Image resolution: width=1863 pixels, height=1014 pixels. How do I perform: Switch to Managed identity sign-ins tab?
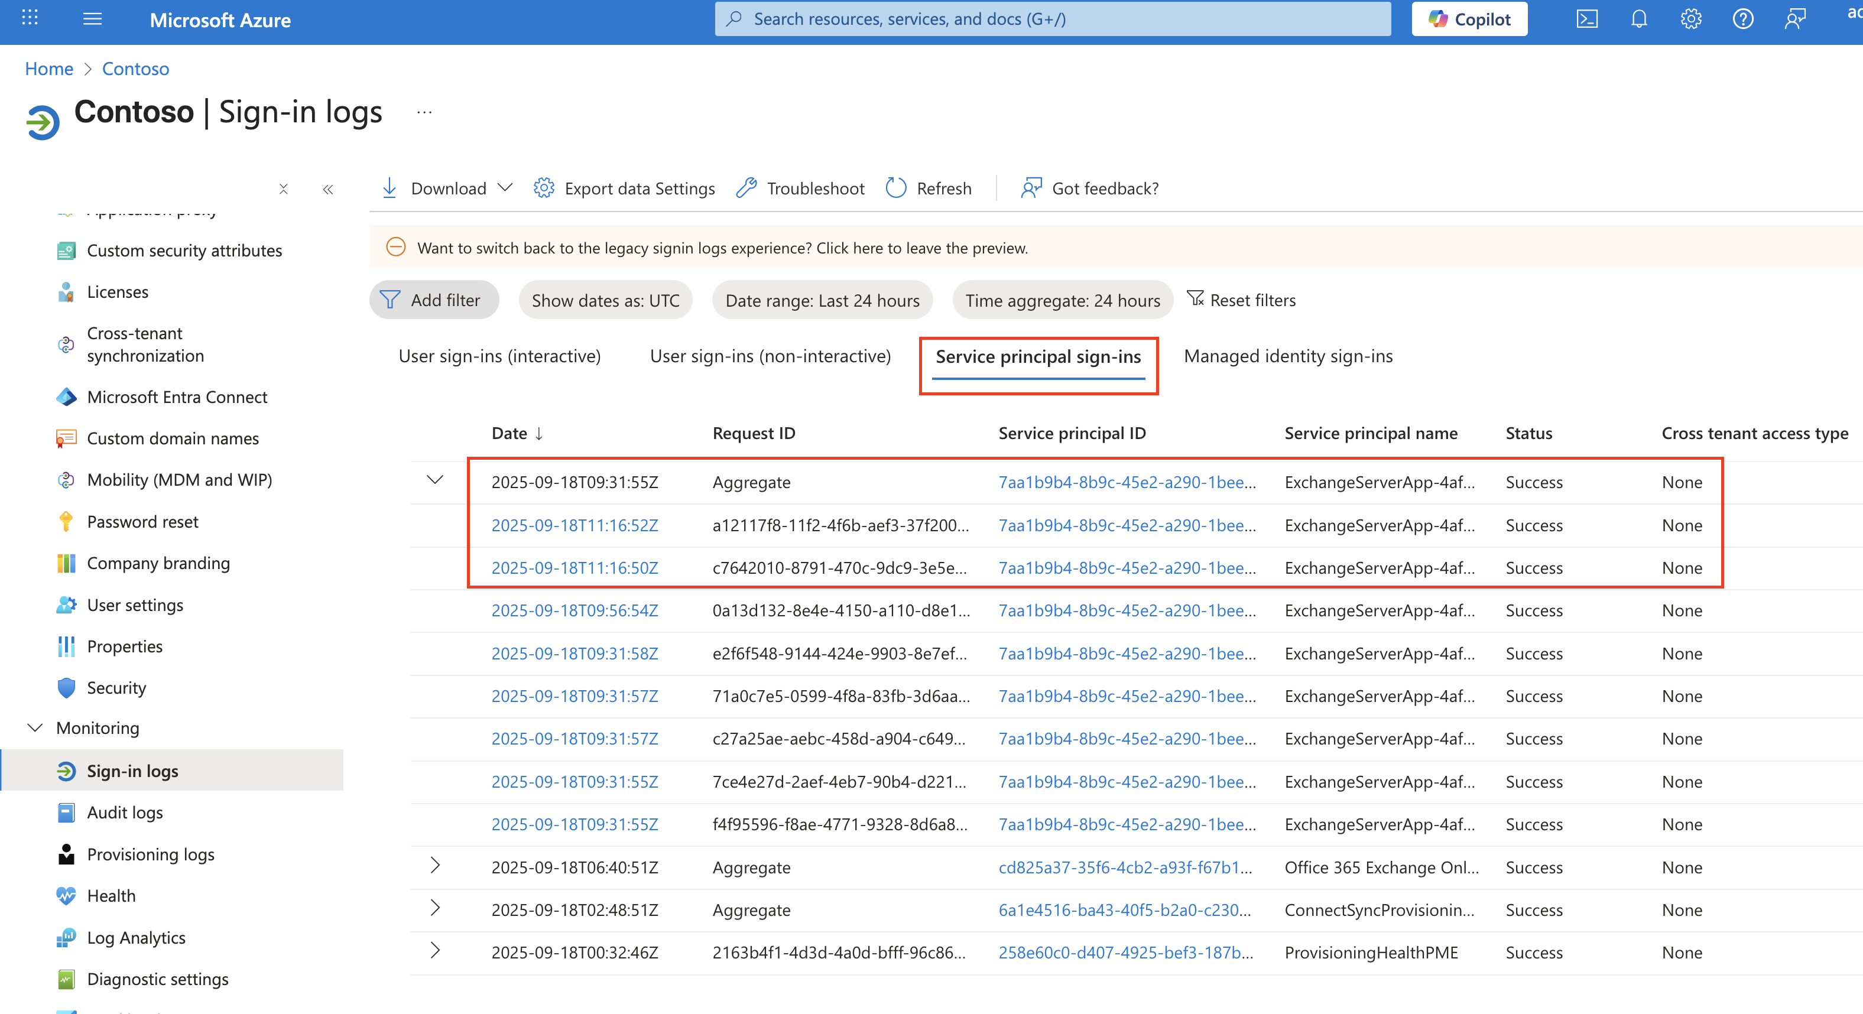click(x=1287, y=356)
